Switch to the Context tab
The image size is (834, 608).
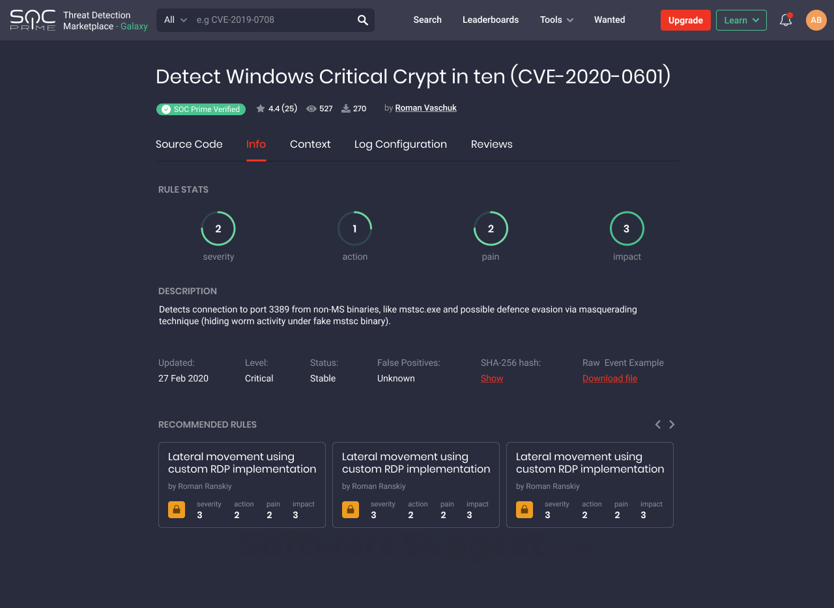(310, 144)
